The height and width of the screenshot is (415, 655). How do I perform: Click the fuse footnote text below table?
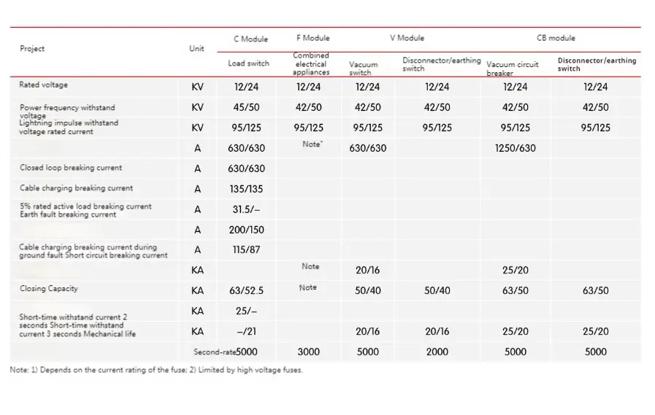(x=156, y=370)
